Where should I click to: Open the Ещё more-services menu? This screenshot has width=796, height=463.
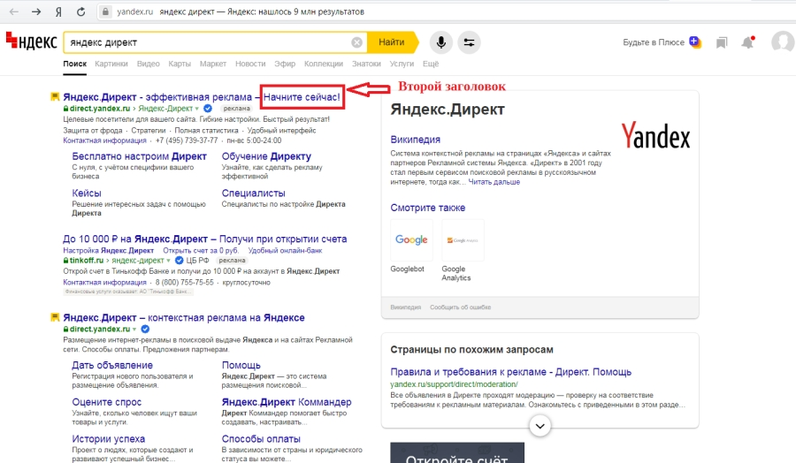click(431, 64)
